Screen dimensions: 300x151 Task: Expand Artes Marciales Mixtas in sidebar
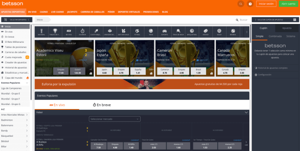27,115
